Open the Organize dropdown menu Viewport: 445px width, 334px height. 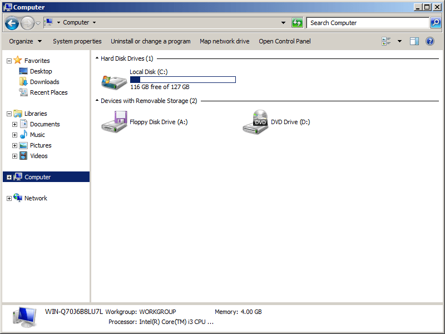[x=26, y=41]
